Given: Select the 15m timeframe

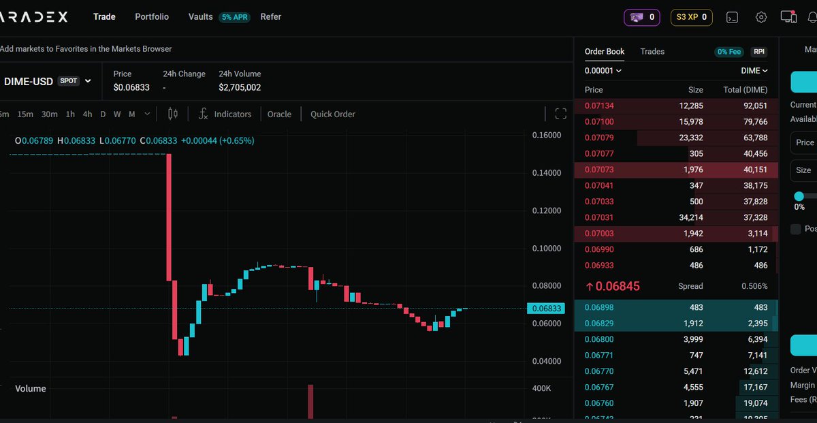Looking at the screenshot, I should (25, 114).
